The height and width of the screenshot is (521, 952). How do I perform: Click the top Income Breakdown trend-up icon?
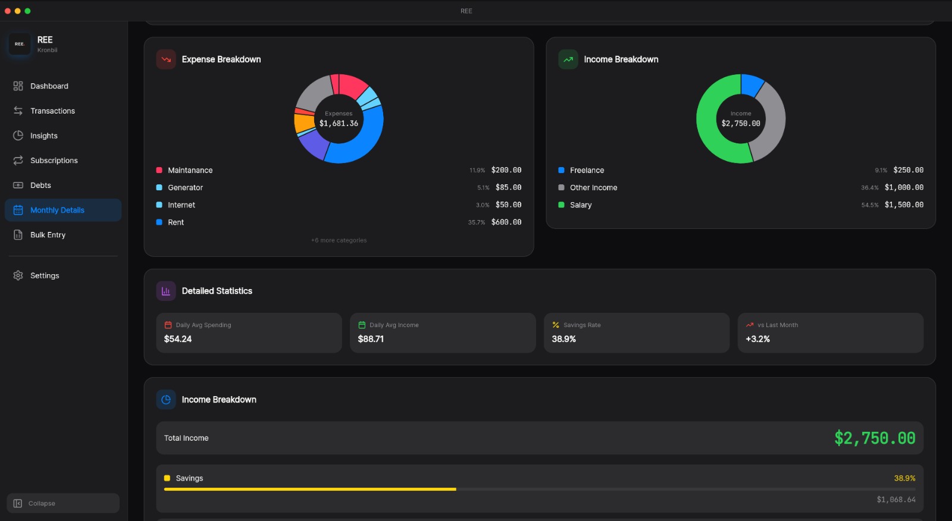coord(568,59)
